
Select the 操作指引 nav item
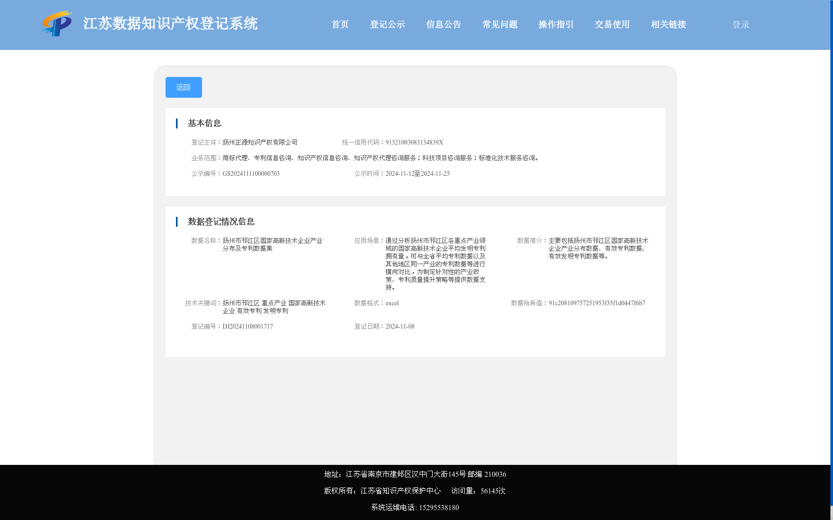556,24
